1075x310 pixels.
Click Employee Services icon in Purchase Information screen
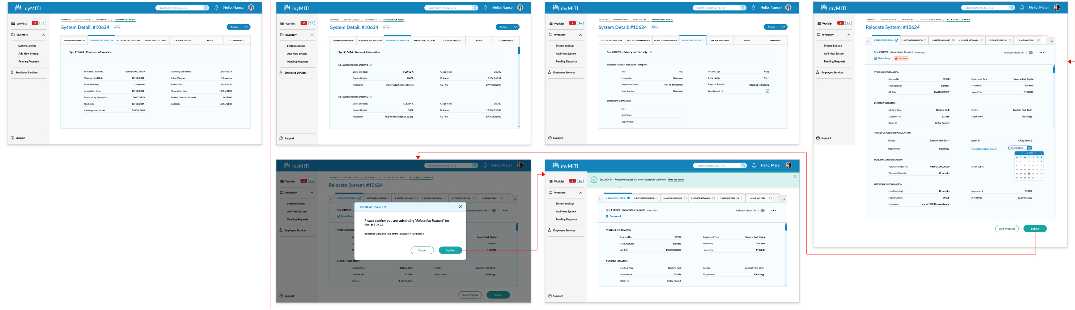click(x=12, y=73)
